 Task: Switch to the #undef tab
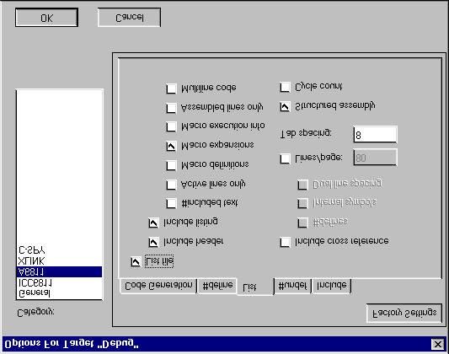[292, 286]
